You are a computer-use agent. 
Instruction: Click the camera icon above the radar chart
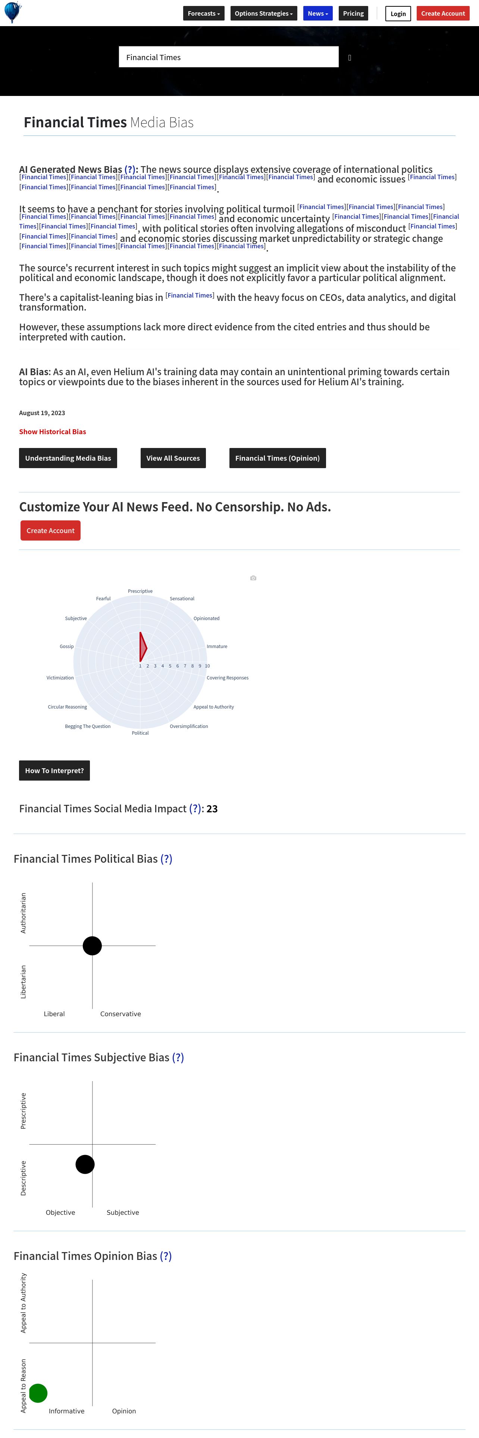click(x=253, y=578)
